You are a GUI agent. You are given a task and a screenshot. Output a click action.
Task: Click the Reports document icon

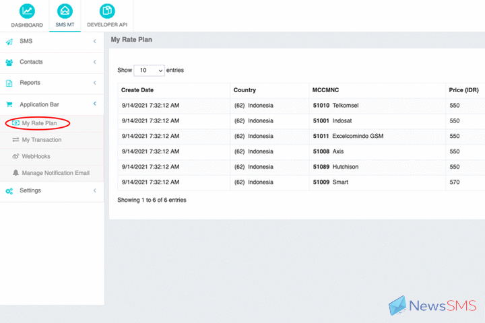9,83
